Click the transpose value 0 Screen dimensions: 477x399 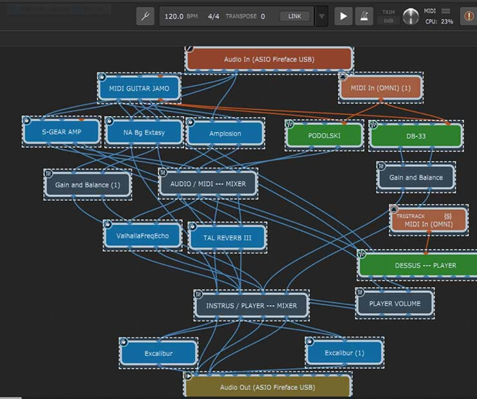263,16
